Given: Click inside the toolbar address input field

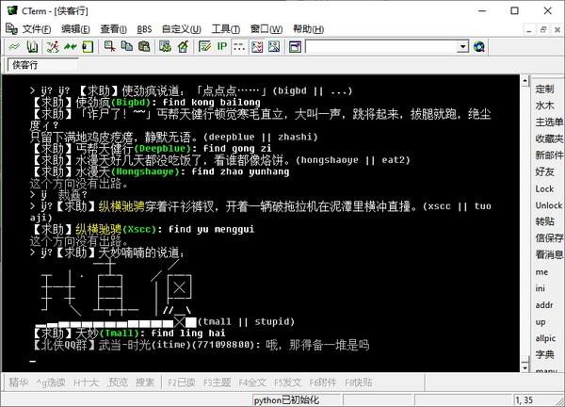Looking at the screenshot, I should pos(381,46).
